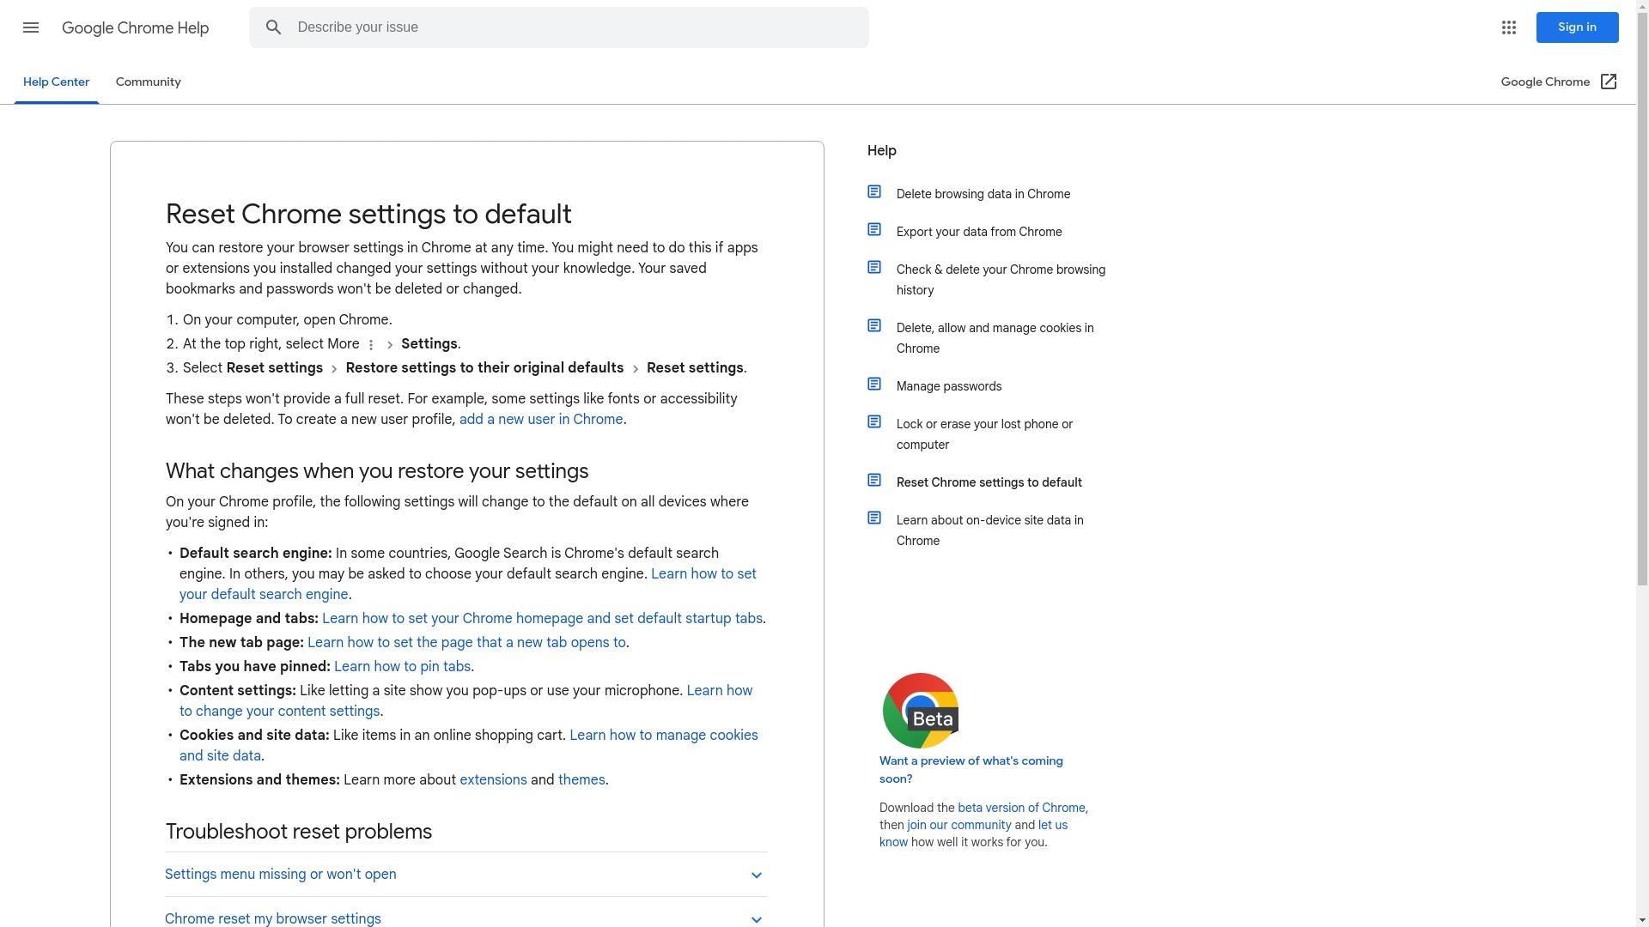Open Export your data from Chrome article
Viewport: 1649px width, 927px height.
tap(979, 232)
